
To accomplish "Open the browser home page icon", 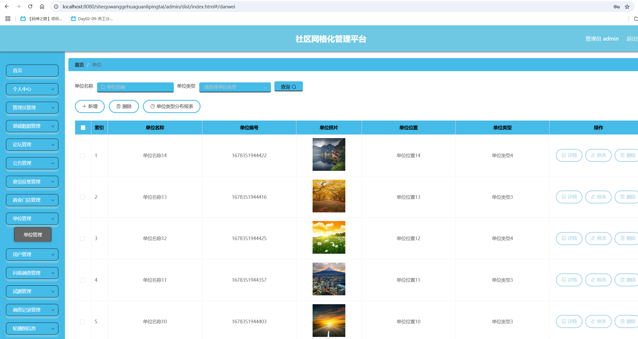I will pyautogui.click(x=42, y=7).
